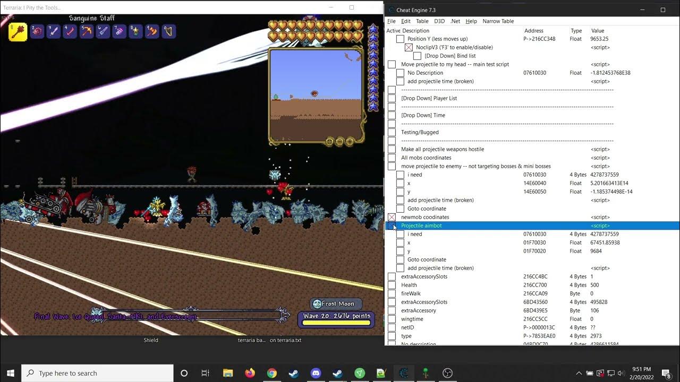Select the wingtime entry row
This screenshot has width=680, height=382.
click(532, 319)
